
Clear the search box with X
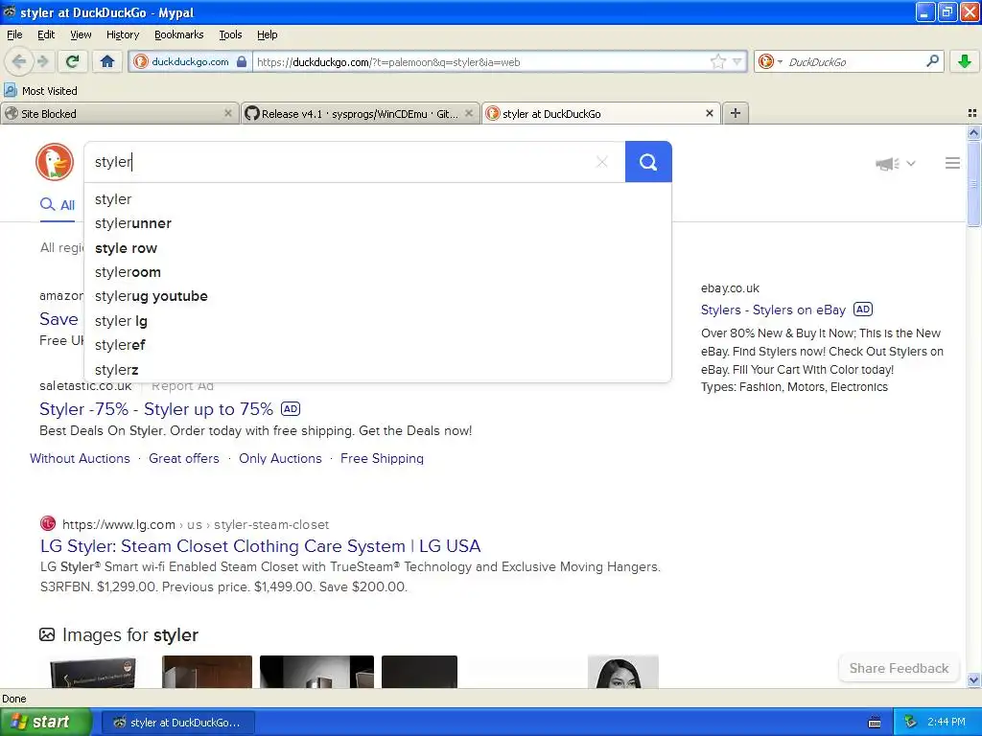coord(602,162)
